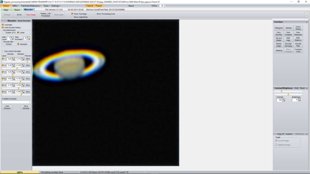Viewport: 310px width, 174px height.
Task: Toggle Hold Wavelet Setting checkbox
Action: (3, 28)
